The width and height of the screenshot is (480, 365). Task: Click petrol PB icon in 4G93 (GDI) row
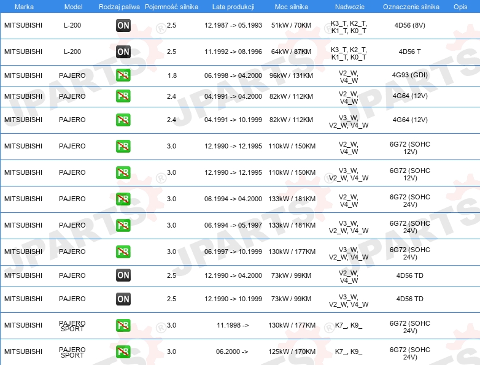click(x=123, y=75)
